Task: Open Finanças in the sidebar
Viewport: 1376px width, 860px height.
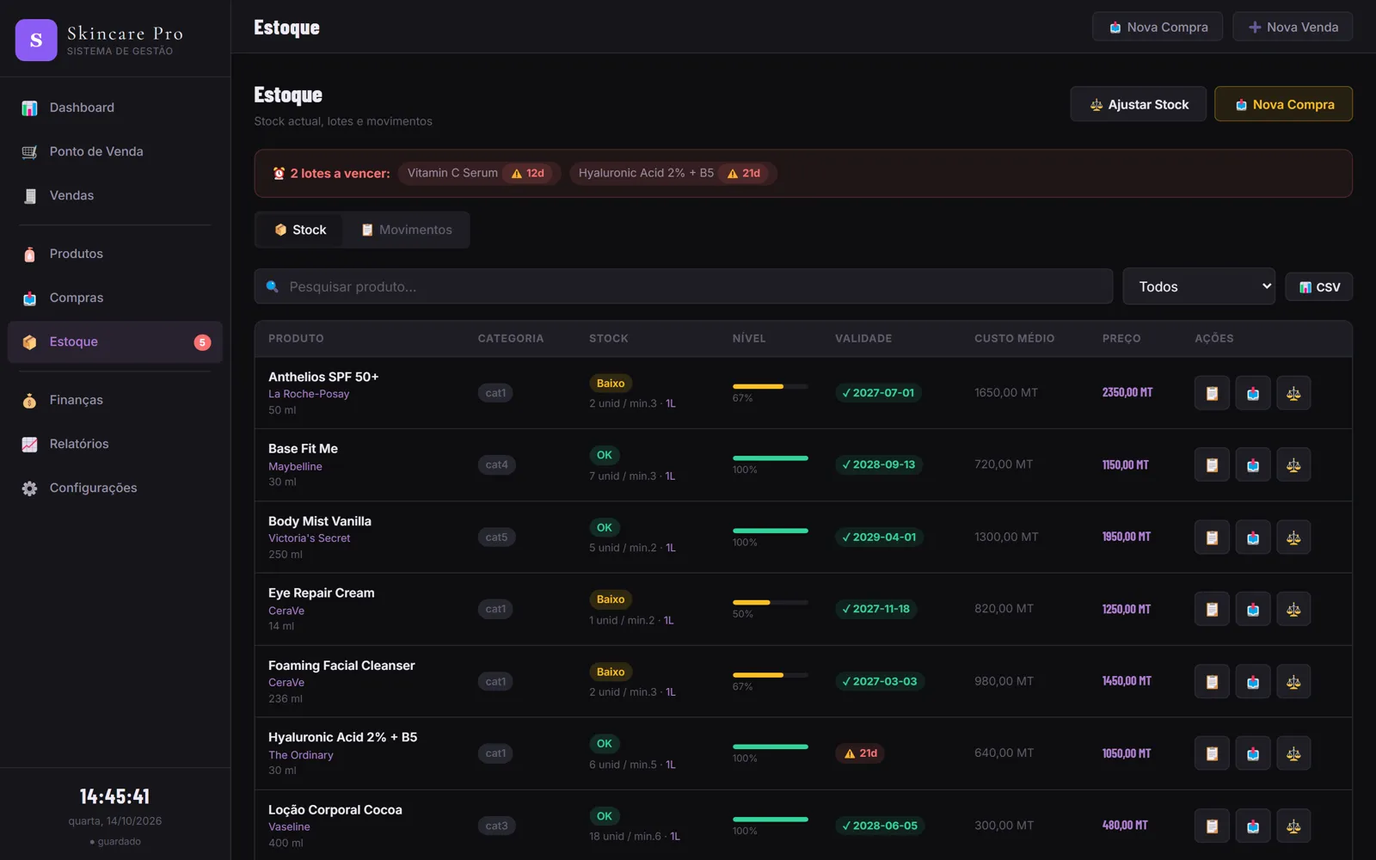Action: click(x=115, y=400)
